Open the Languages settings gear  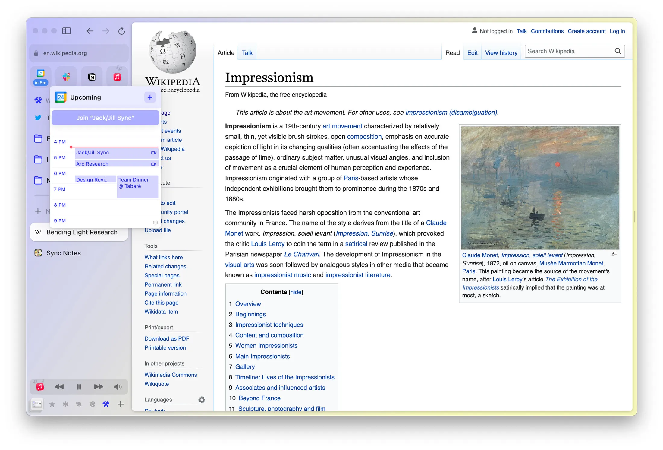click(202, 400)
